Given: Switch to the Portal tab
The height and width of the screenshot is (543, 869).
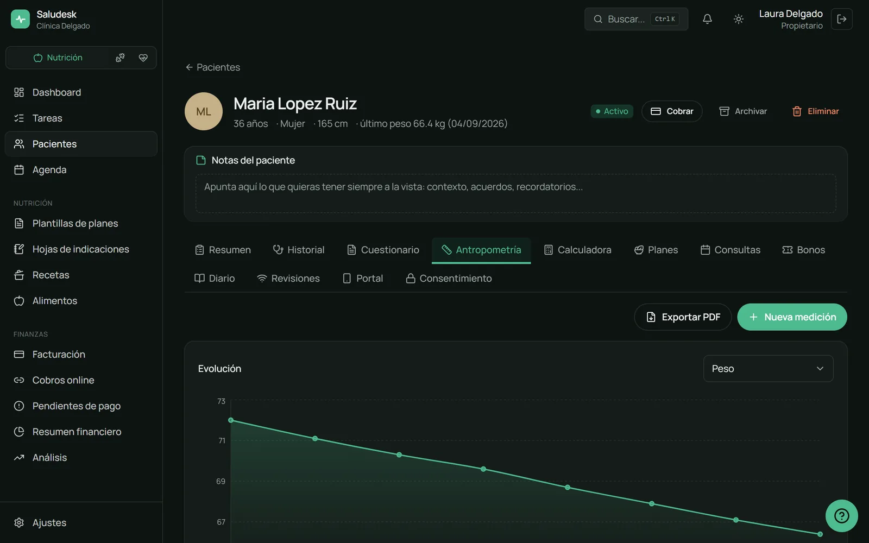Looking at the screenshot, I should point(363,278).
